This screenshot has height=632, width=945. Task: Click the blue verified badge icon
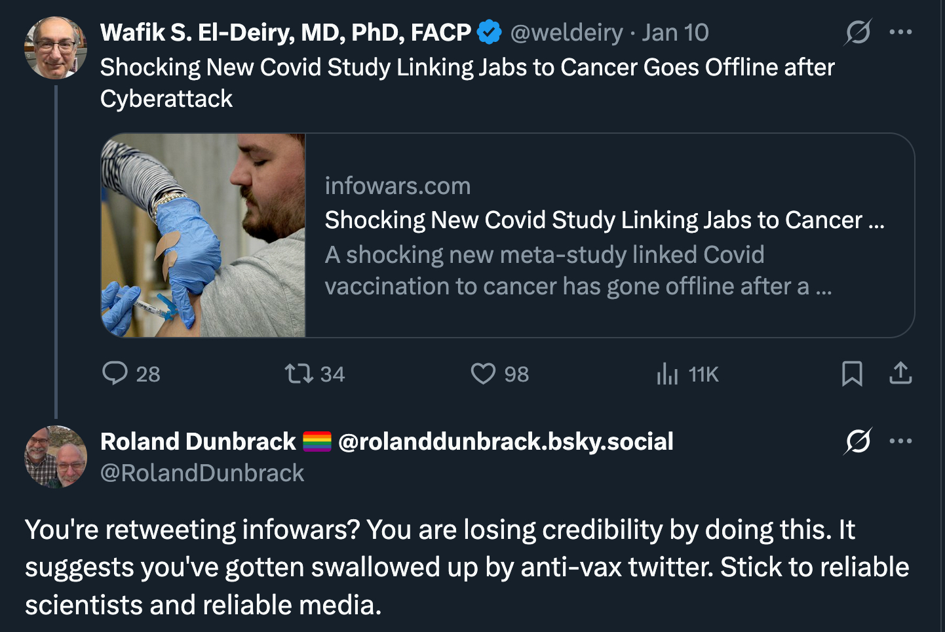(490, 32)
